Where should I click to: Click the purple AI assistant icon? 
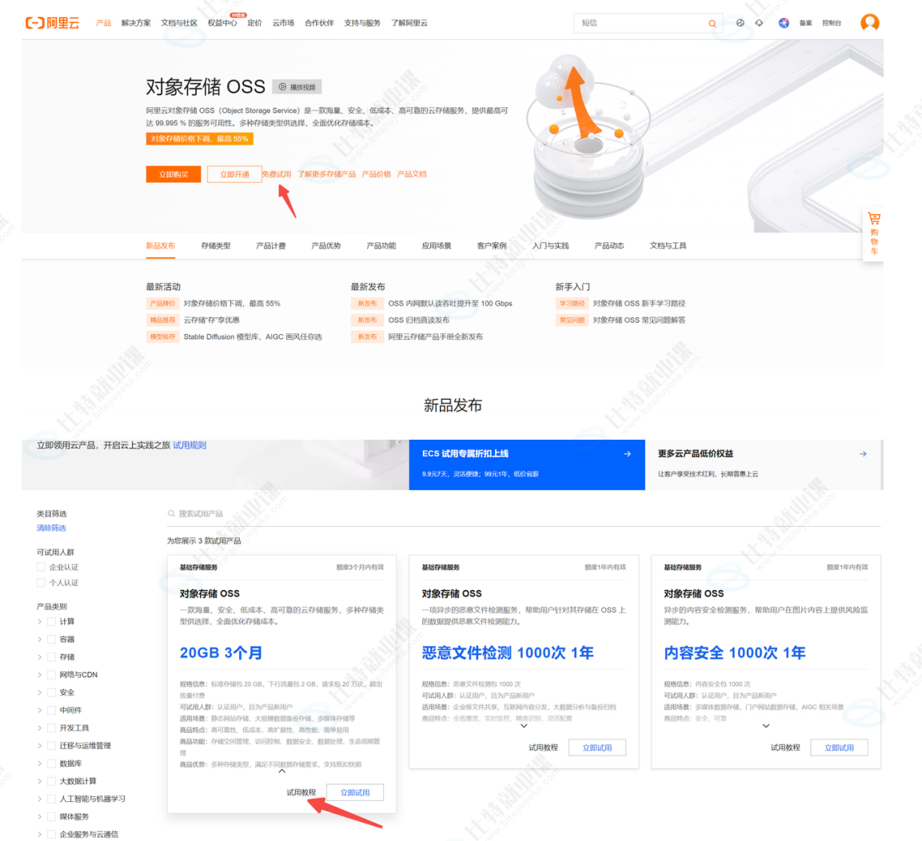coord(784,23)
